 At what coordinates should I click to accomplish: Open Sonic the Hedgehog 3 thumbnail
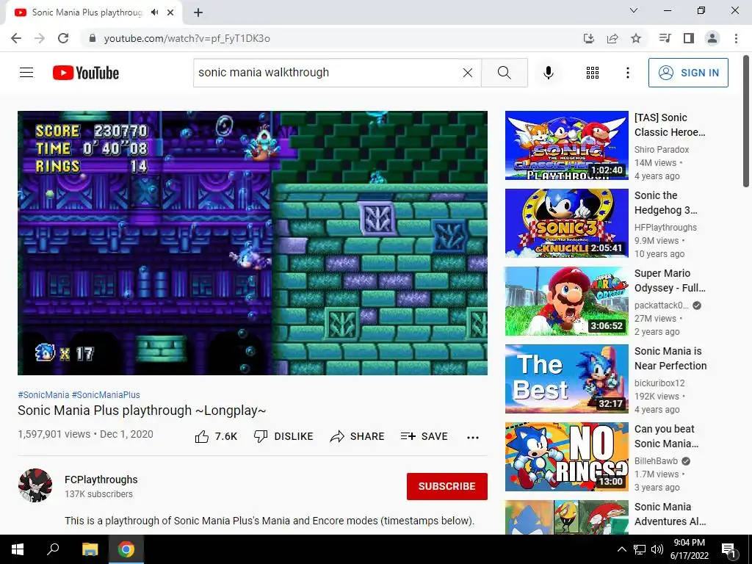(566, 223)
